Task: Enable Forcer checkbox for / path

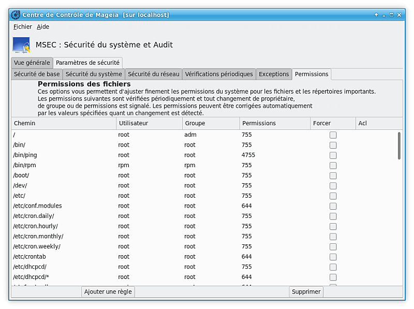Action: [x=333, y=135]
